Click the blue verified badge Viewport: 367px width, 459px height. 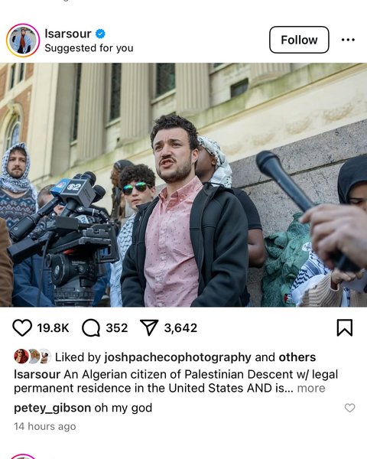100,34
